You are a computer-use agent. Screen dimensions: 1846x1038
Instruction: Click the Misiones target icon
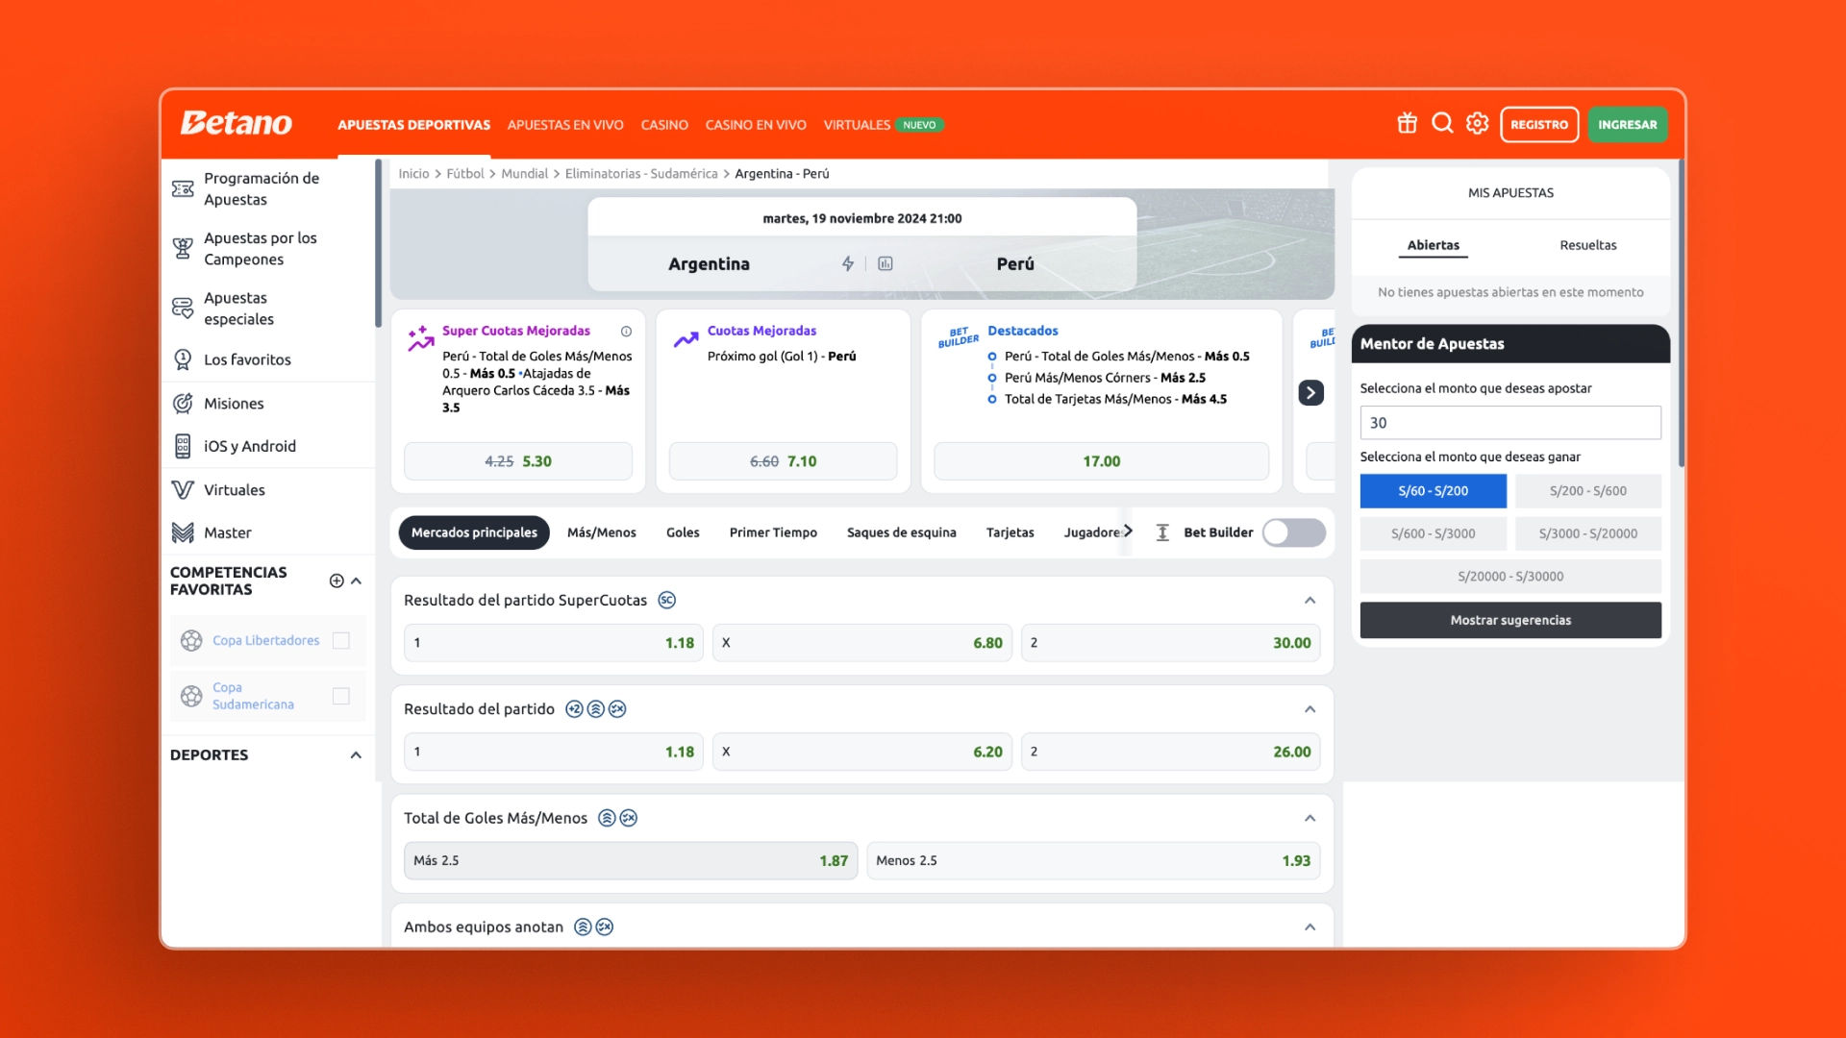click(183, 404)
